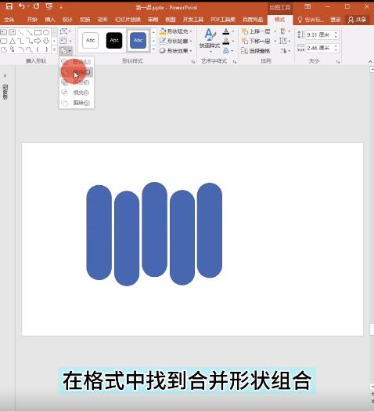
Task: Open the Group objects dropdown icon
Action: [285, 41]
